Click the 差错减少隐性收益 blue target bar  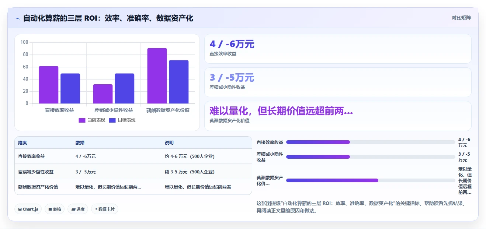(124, 88)
